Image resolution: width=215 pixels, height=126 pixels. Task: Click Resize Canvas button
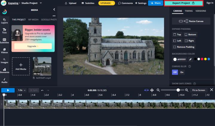[x=191, y=21]
